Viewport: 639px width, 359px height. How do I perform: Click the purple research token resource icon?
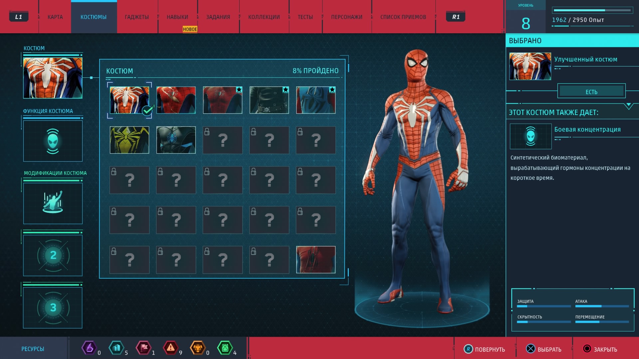[89, 348]
